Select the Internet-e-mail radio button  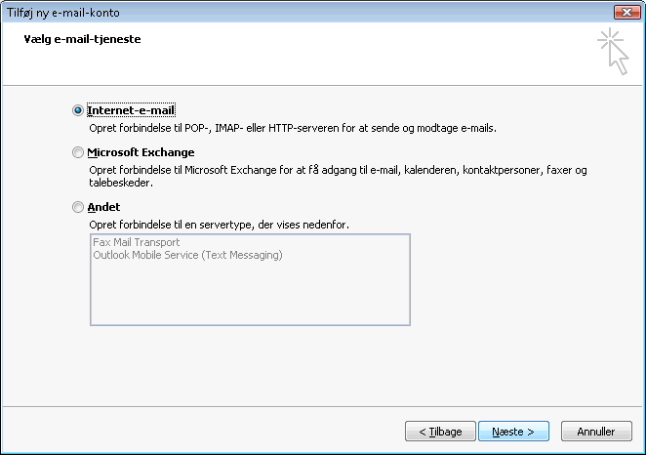78,111
